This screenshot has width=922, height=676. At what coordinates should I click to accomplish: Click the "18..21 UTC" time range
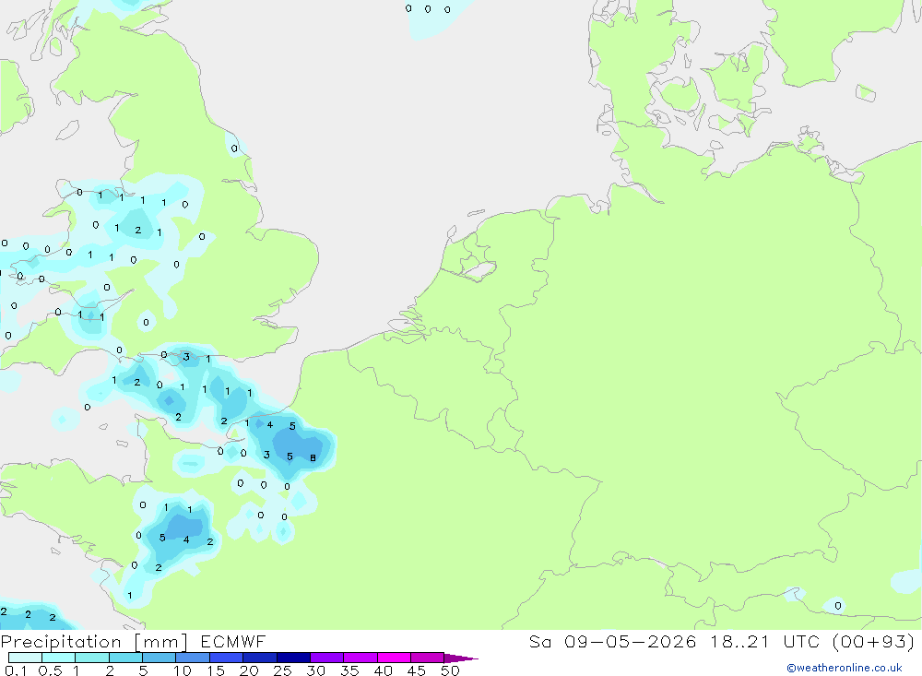[x=763, y=641]
